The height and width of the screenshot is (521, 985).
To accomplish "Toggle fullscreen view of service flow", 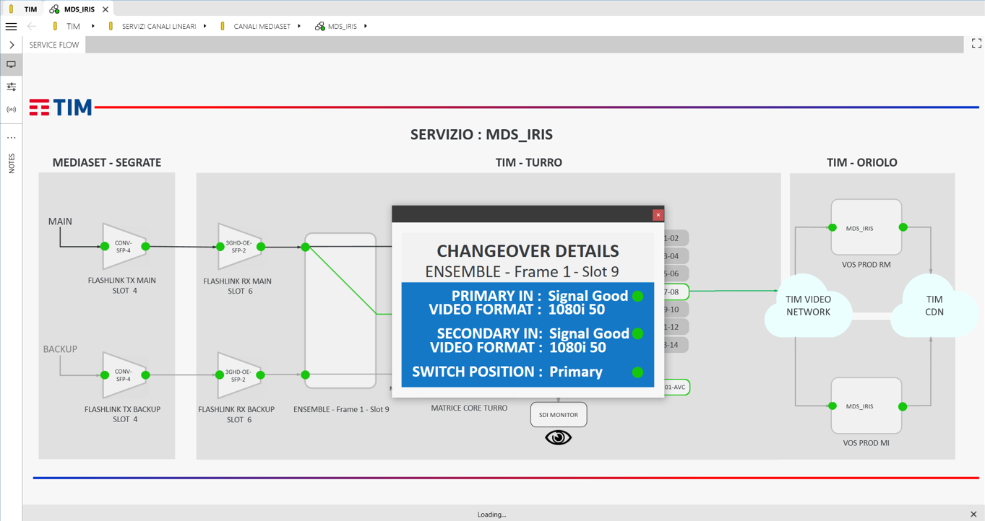I will 976,44.
